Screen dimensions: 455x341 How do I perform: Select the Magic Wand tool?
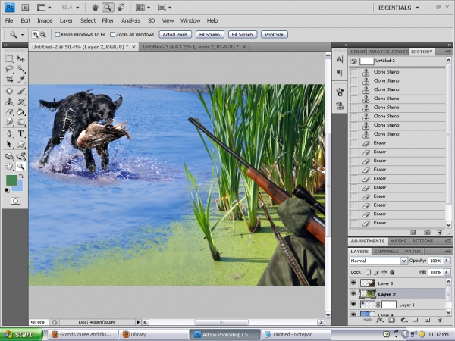click(20, 69)
